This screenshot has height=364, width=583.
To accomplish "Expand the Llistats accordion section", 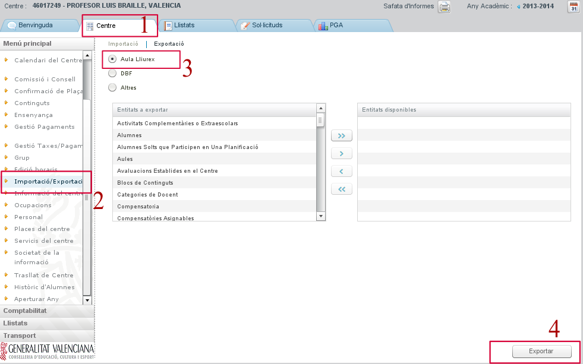I will point(15,323).
